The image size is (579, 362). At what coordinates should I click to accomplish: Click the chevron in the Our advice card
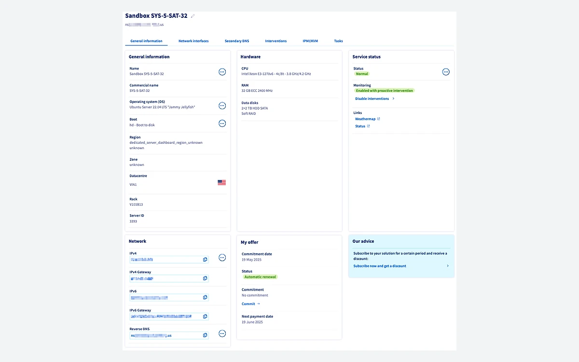(x=448, y=266)
